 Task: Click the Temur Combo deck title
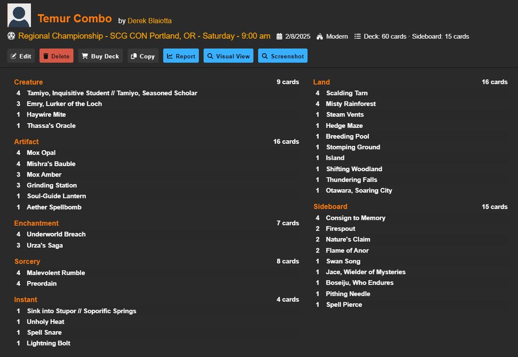[75, 19]
